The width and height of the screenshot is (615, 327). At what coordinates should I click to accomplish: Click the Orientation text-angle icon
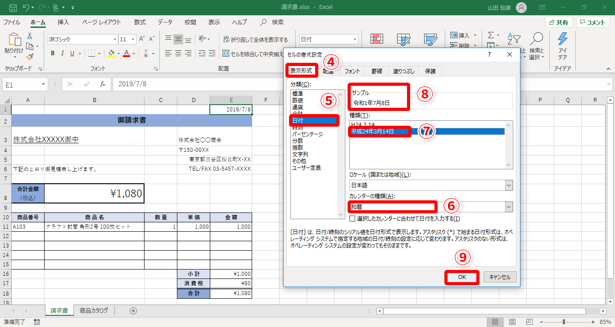203,39
